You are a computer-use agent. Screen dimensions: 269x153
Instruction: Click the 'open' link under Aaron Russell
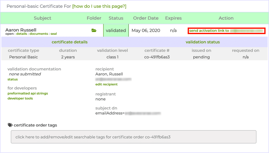coord(9,34)
